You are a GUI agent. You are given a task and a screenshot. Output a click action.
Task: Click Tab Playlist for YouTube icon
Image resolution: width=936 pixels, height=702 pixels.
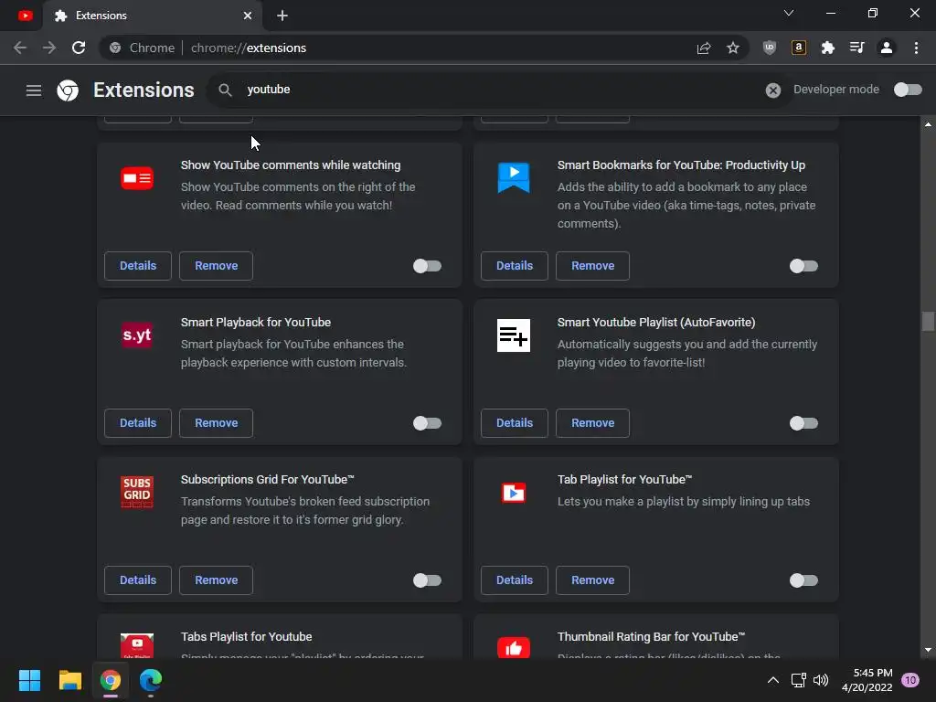click(514, 493)
